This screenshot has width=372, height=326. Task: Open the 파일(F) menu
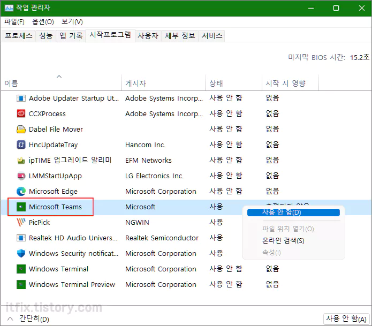click(x=14, y=22)
